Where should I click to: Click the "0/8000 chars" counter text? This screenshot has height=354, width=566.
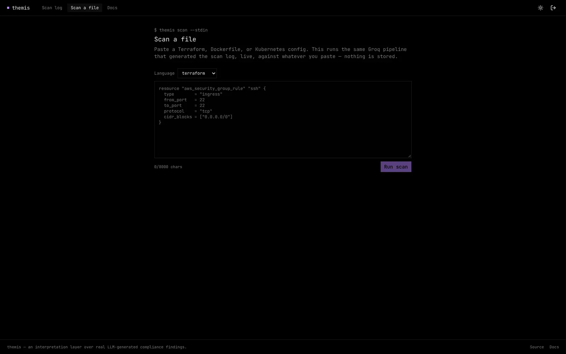168,167
